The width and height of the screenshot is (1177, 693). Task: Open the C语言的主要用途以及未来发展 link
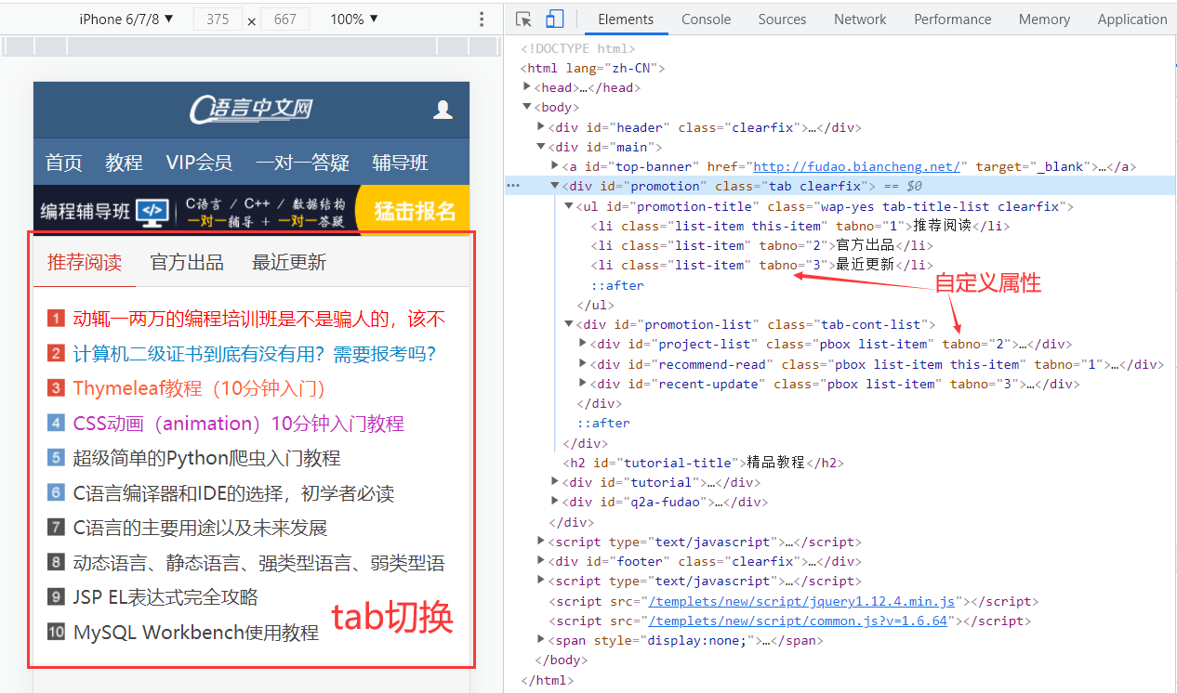coord(201,528)
